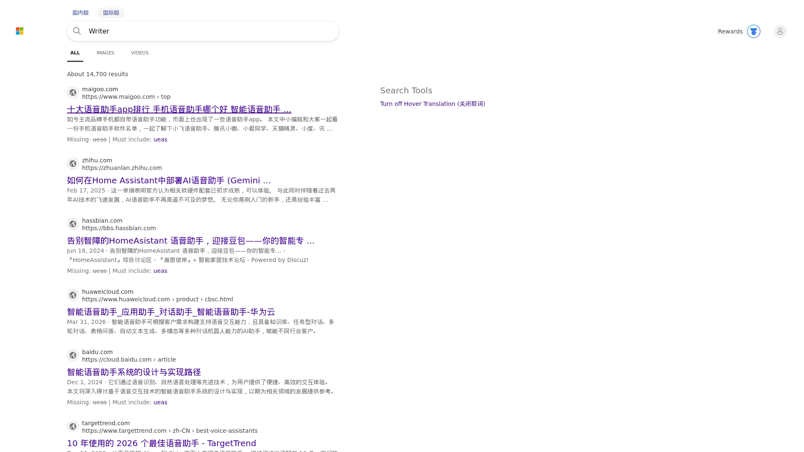Viewport: 804px width, 452px height.
Task: Open the Rewards medal icon
Action: point(753,31)
